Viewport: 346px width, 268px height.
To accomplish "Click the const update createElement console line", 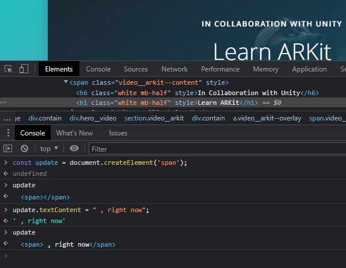I will (x=100, y=163).
